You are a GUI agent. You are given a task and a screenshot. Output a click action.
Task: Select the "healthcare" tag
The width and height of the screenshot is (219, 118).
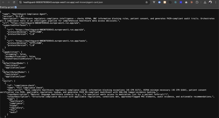[x=17, y=101]
